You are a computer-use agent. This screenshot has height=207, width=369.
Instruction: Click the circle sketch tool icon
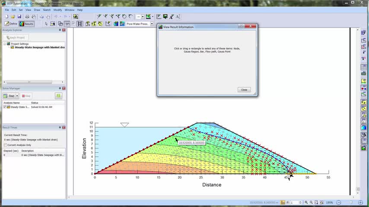[x=124, y=16]
